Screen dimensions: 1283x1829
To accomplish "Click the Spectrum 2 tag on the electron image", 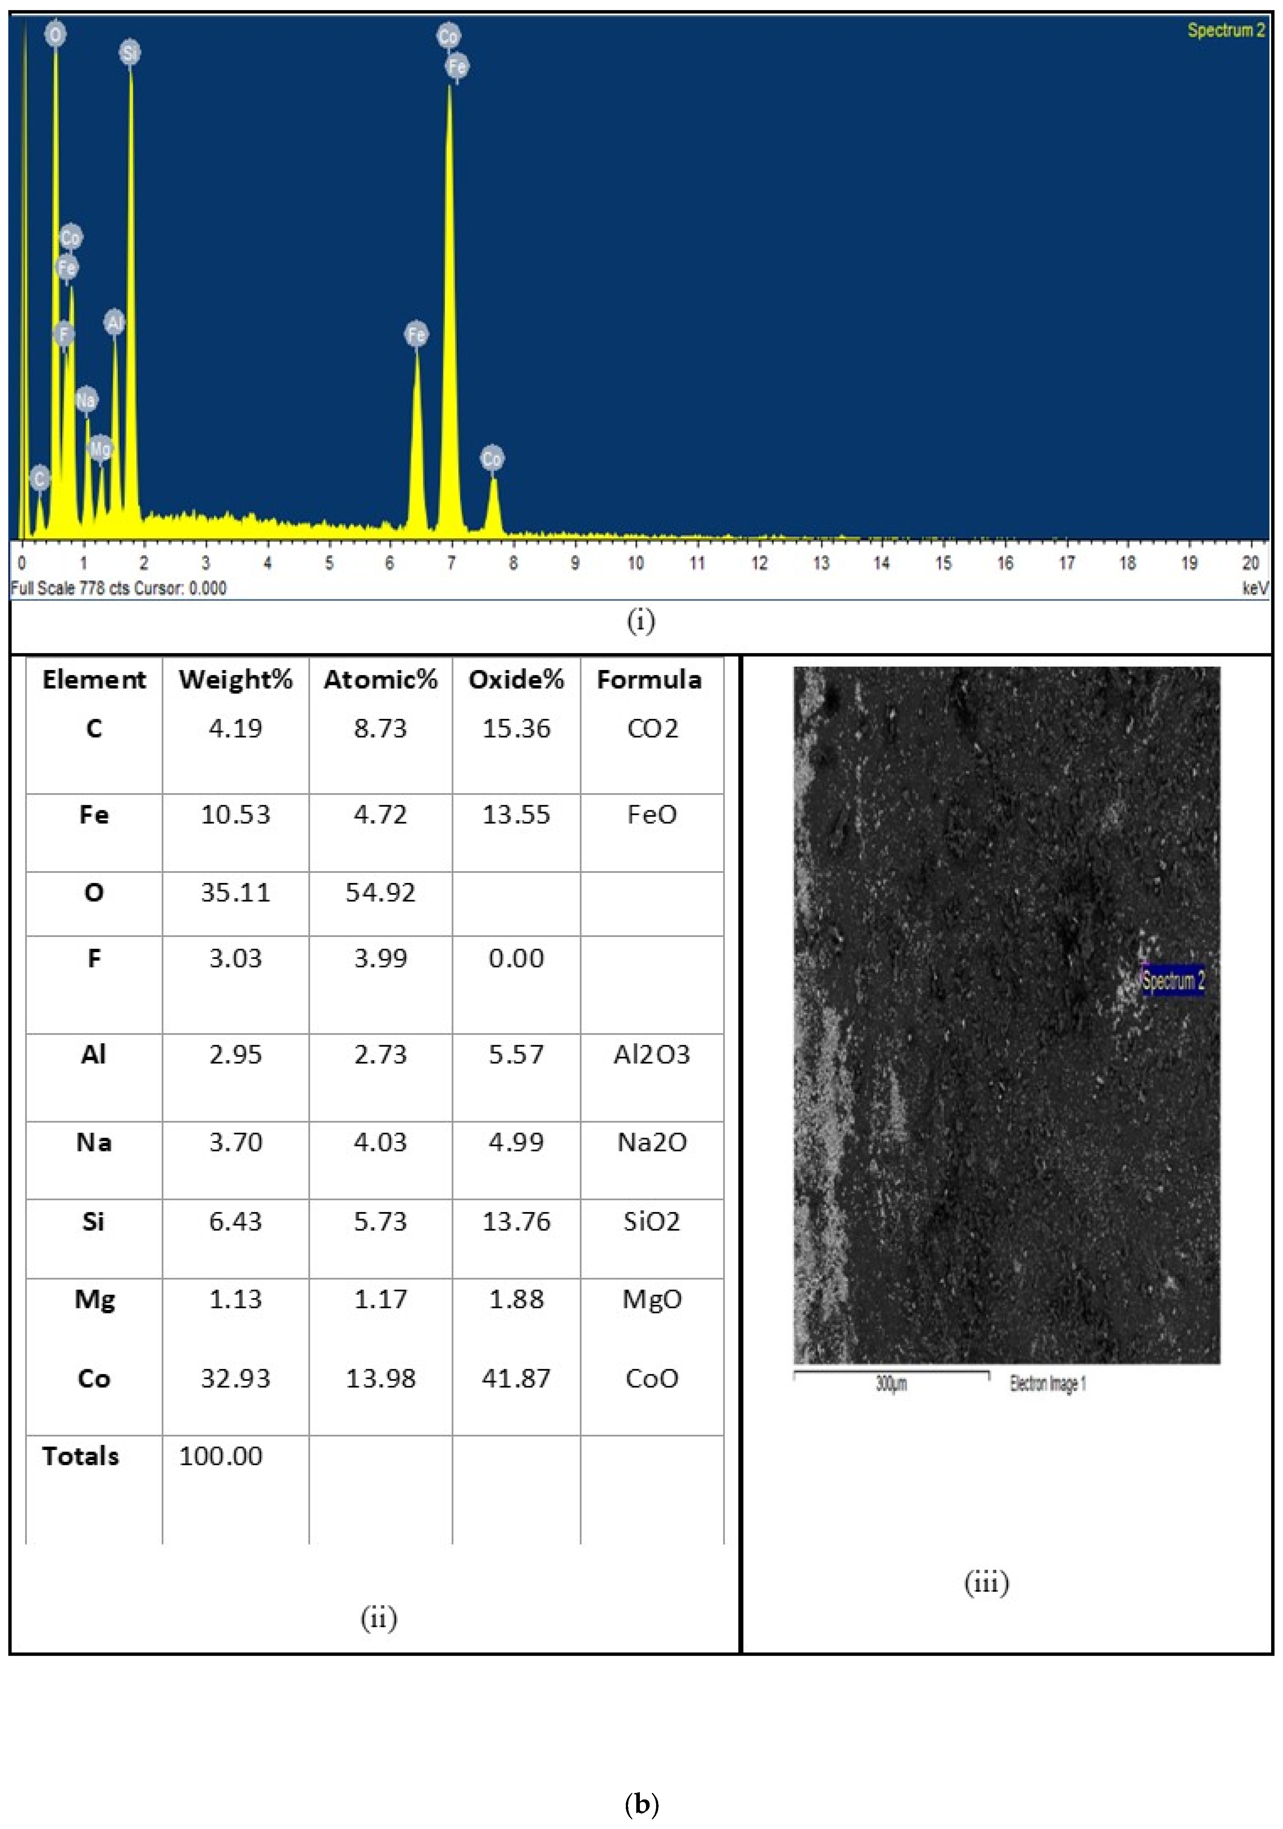I will [1173, 980].
